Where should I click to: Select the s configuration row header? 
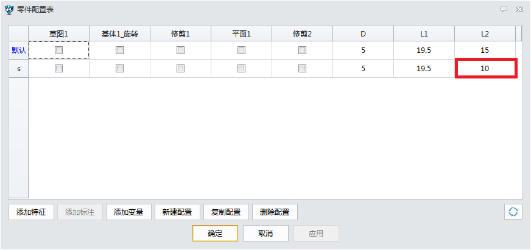(19, 69)
